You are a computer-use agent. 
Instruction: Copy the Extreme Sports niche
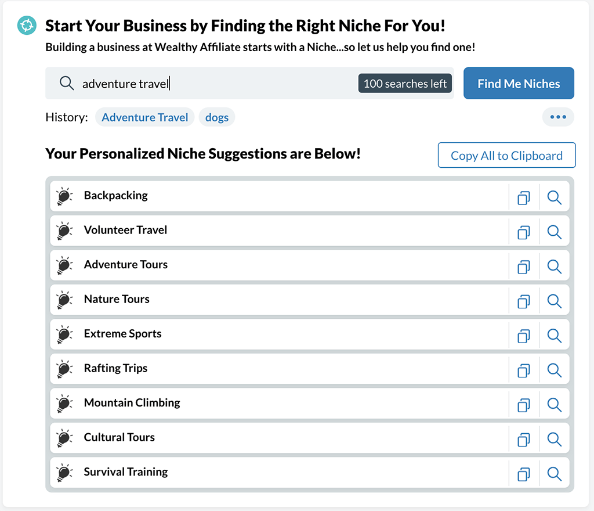pos(524,336)
